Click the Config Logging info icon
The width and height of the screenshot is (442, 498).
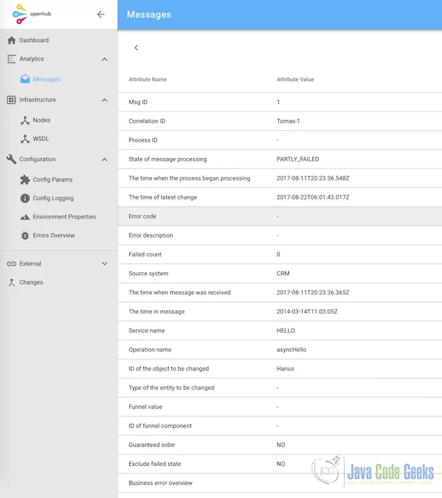point(24,198)
